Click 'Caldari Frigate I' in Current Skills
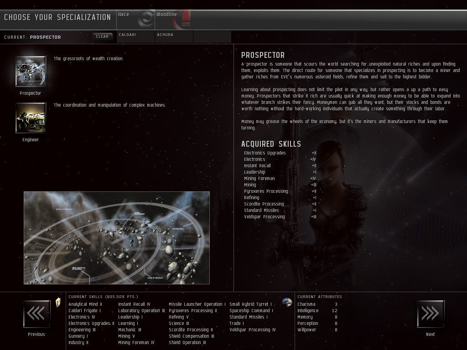Image resolution: width=467 pixels, height=350 pixels. click(x=84, y=311)
